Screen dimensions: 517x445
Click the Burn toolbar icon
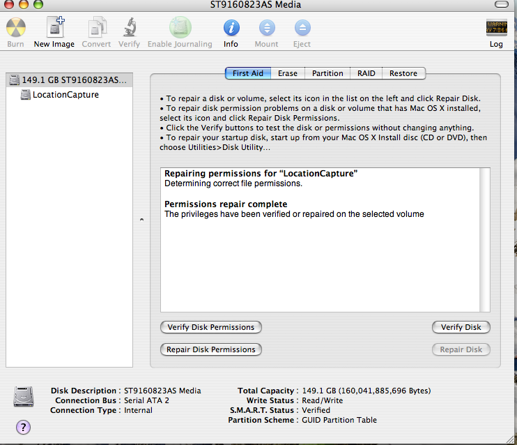click(x=15, y=28)
